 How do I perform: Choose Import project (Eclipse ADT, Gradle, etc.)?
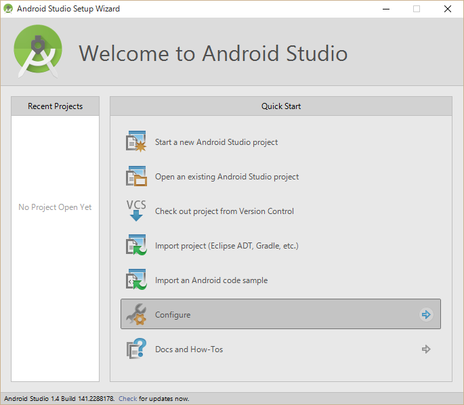[227, 246]
